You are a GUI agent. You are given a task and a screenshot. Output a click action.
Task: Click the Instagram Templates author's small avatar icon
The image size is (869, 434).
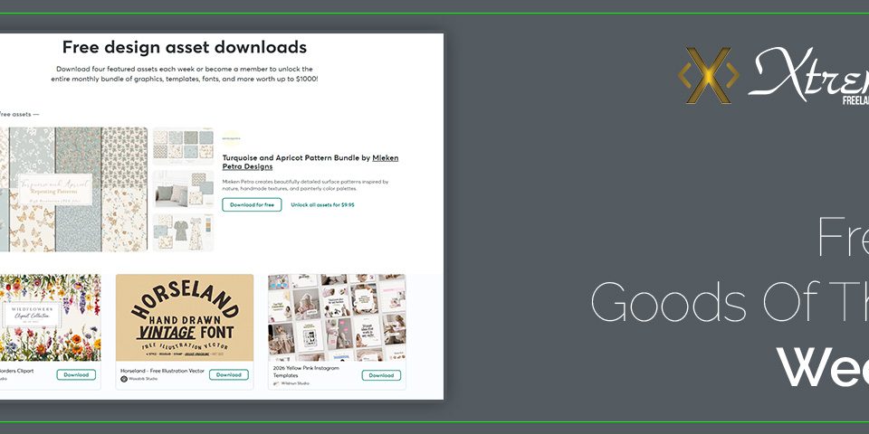point(277,383)
